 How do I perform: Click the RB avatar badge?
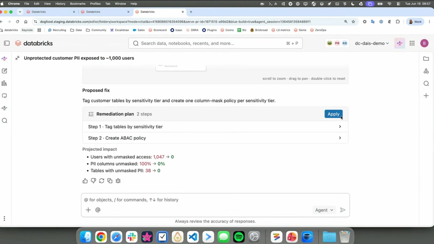pyautogui.click(x=345, y=43)
